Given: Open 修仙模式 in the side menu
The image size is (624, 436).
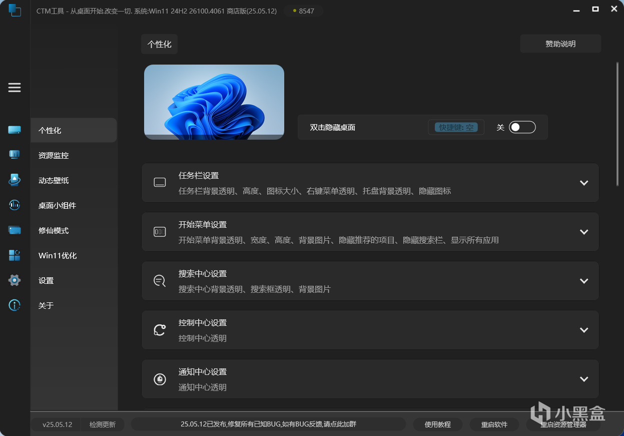Looking at the screenshot, I should click(x=74, y=230).
